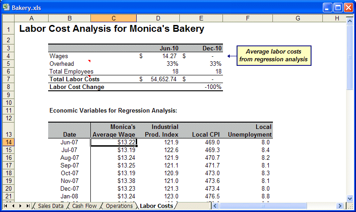
Task: Click Monica's Average Wage heading
Action: (x=114, y=131)
